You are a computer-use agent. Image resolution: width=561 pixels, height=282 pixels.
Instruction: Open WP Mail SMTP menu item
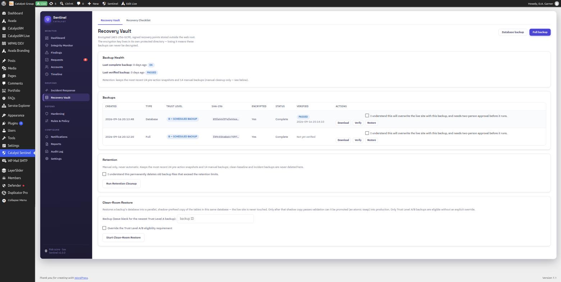click(x=18, y=161)
